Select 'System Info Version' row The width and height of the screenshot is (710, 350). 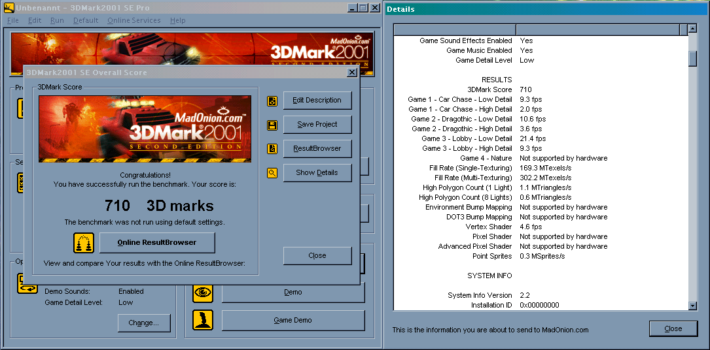pos(541,295)
